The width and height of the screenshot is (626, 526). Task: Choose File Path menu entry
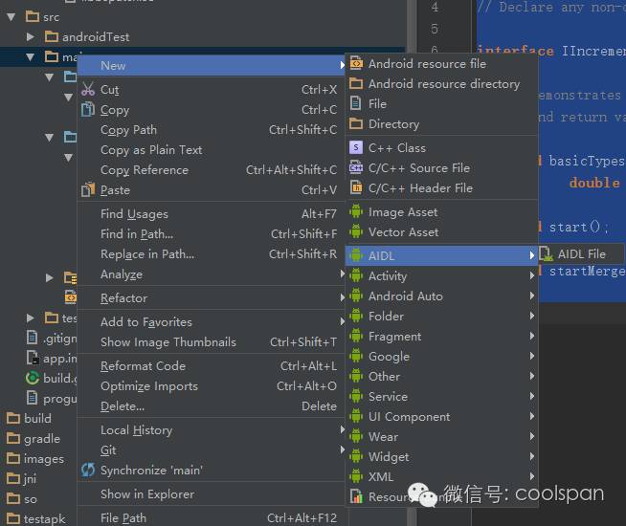[212, 517]
